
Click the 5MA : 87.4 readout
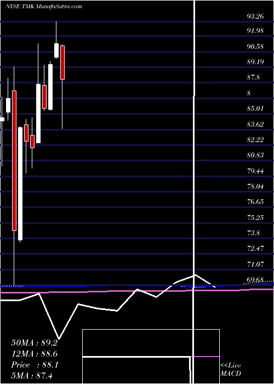[x=32, y=376]
